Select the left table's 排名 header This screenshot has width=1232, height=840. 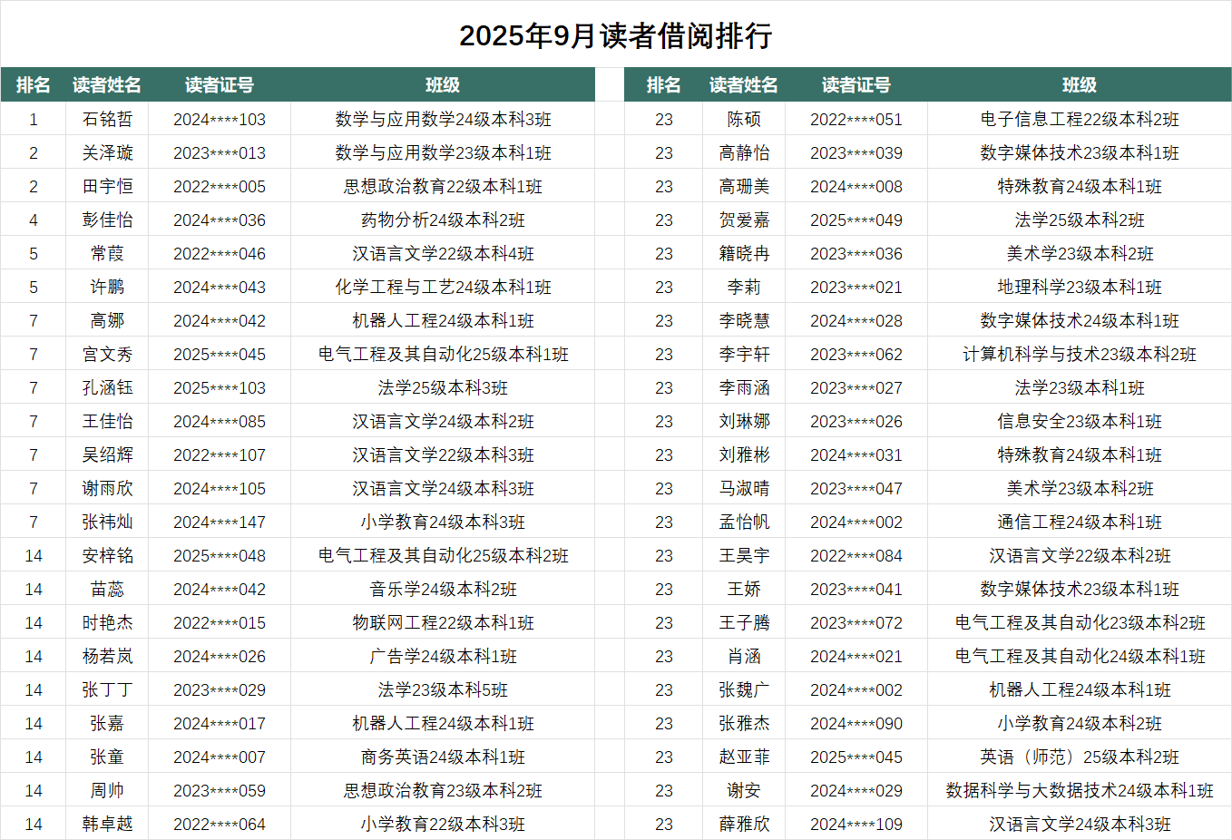coord(34,85)
